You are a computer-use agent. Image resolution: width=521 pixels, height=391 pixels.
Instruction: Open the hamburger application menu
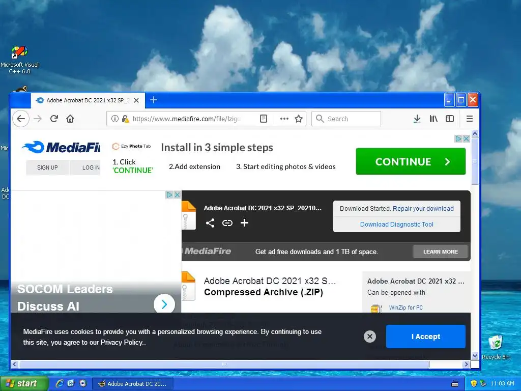point(470,119)
